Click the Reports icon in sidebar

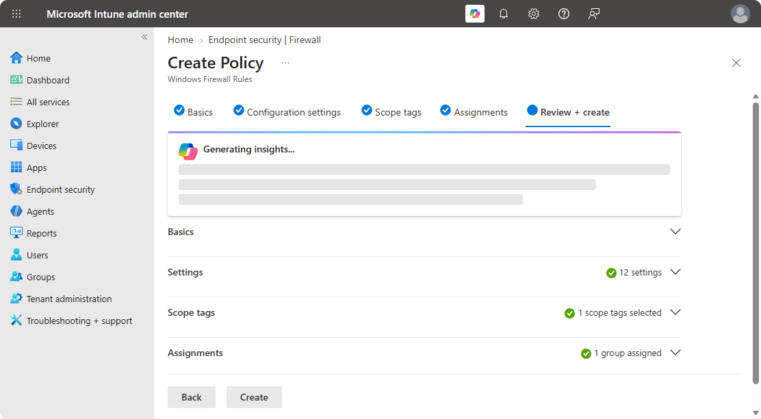[x=16, y=232]
